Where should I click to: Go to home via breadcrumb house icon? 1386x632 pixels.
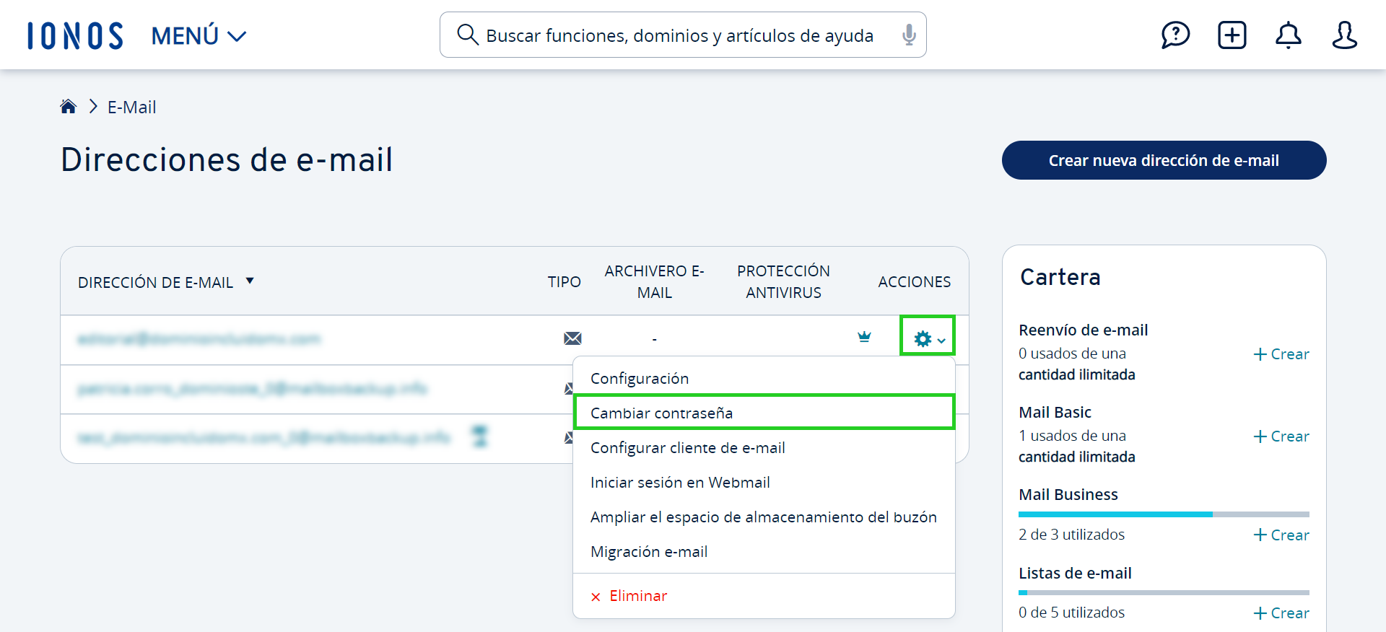point(69,107)
